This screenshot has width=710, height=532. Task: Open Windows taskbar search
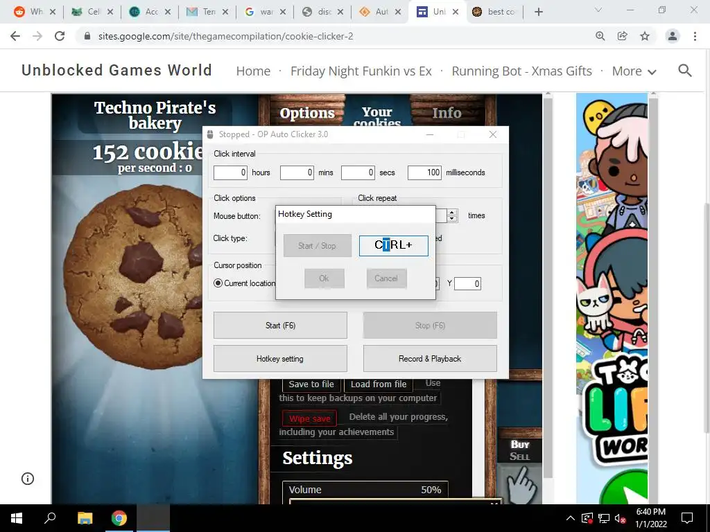[50, 518]
